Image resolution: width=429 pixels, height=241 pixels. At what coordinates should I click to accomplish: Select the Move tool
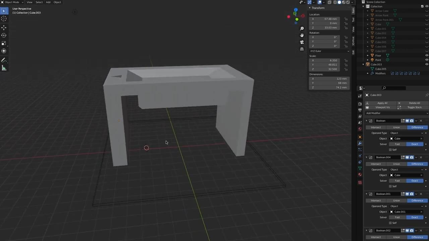click(4, 27)
